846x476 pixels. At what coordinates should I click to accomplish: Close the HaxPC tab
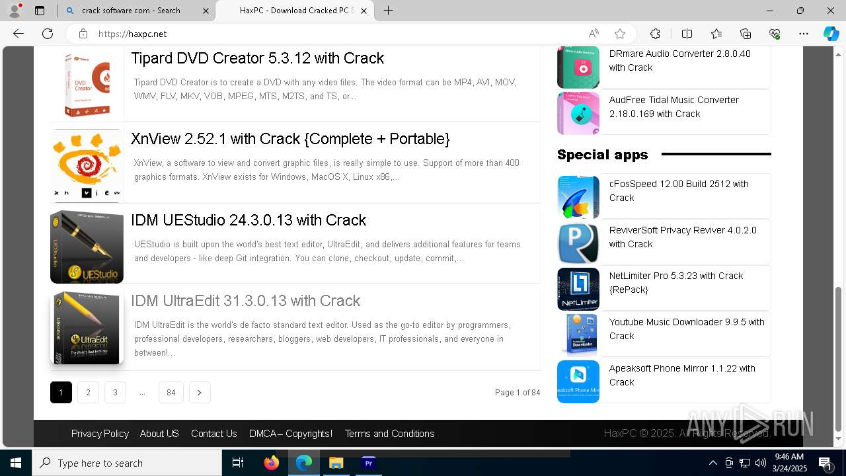click(x=364, y=11)
